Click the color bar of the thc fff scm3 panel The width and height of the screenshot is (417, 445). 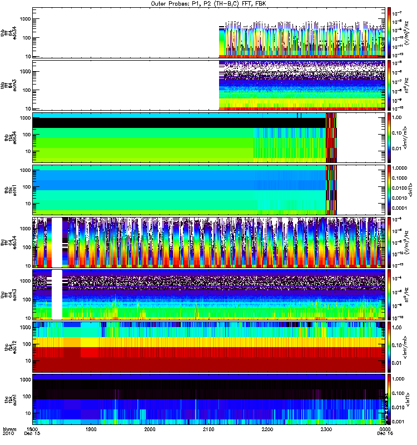tap(389, 295)
